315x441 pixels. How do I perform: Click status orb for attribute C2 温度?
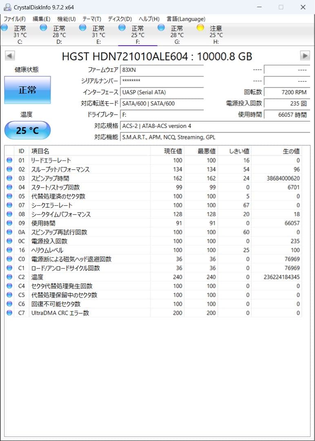point(9,277)
